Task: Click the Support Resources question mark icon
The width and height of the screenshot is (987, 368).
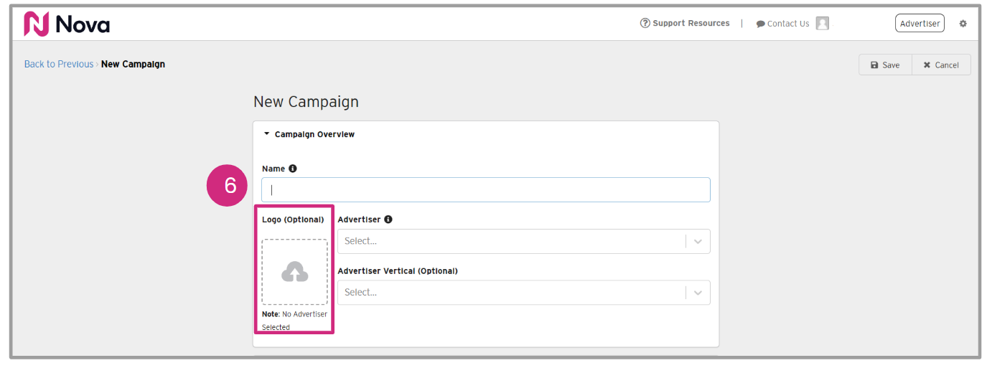Action: [645, 23]
